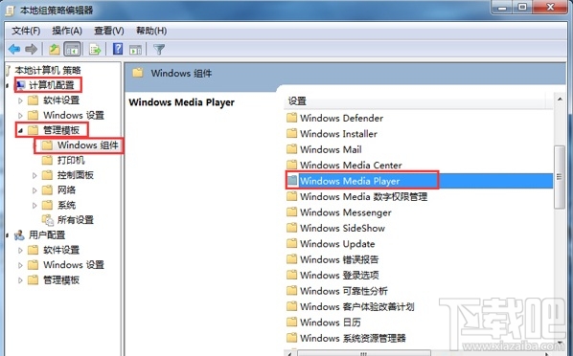Expand the 控制面板 tree node
Screen dimensions: 573x356
click(x=34, y=175)
